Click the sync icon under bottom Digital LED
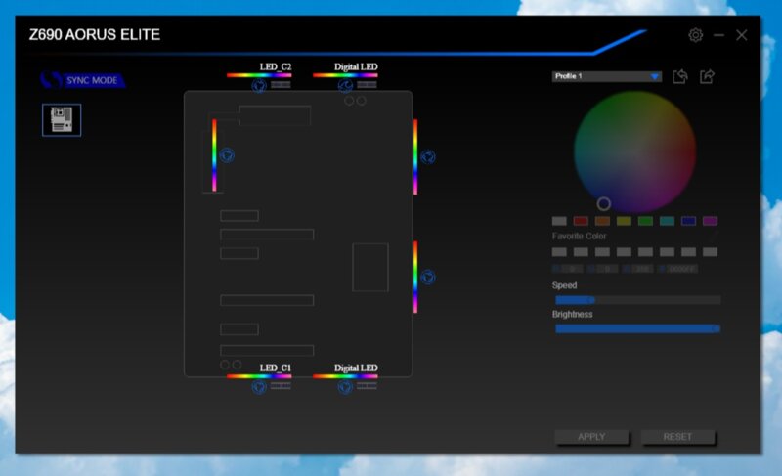 tap(345, 387)
